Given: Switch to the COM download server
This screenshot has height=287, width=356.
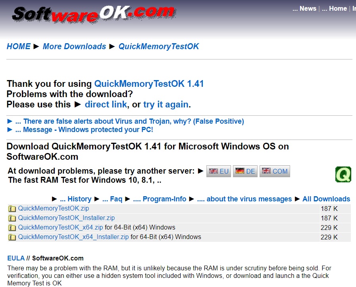Looking at the screenshot, I should 275,171.
